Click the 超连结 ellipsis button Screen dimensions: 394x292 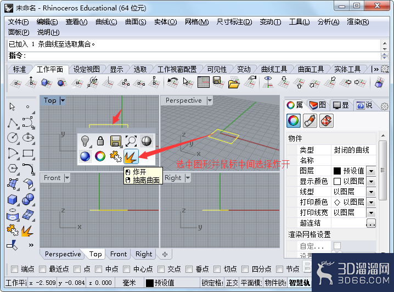(371, 223)
